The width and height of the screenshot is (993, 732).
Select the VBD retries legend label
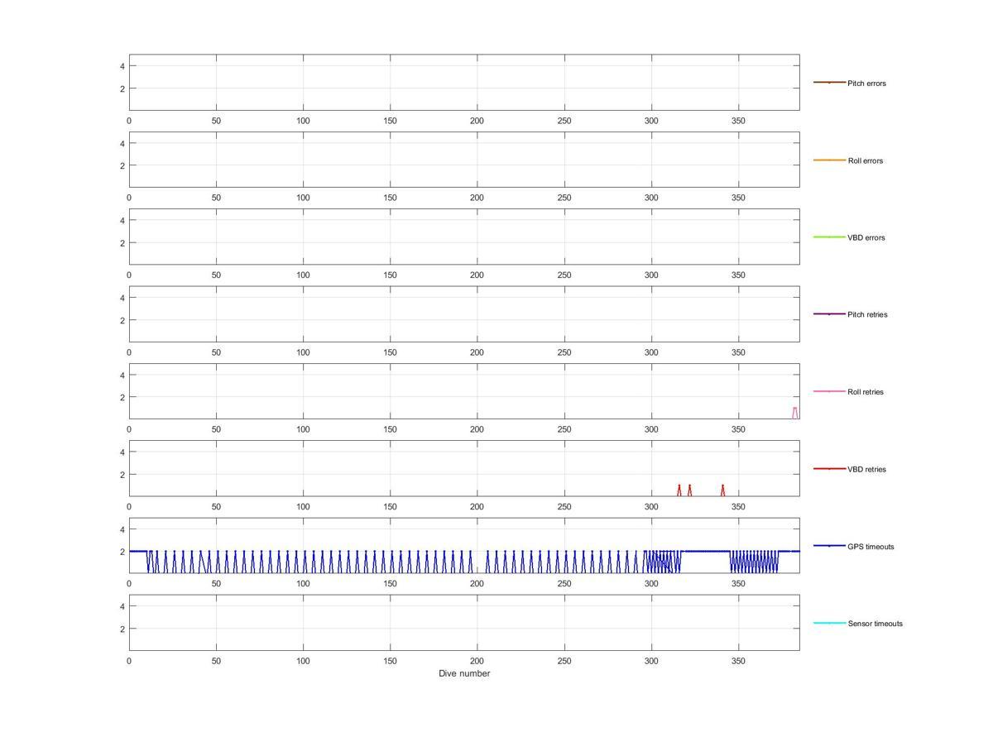(x=866, y=469)
